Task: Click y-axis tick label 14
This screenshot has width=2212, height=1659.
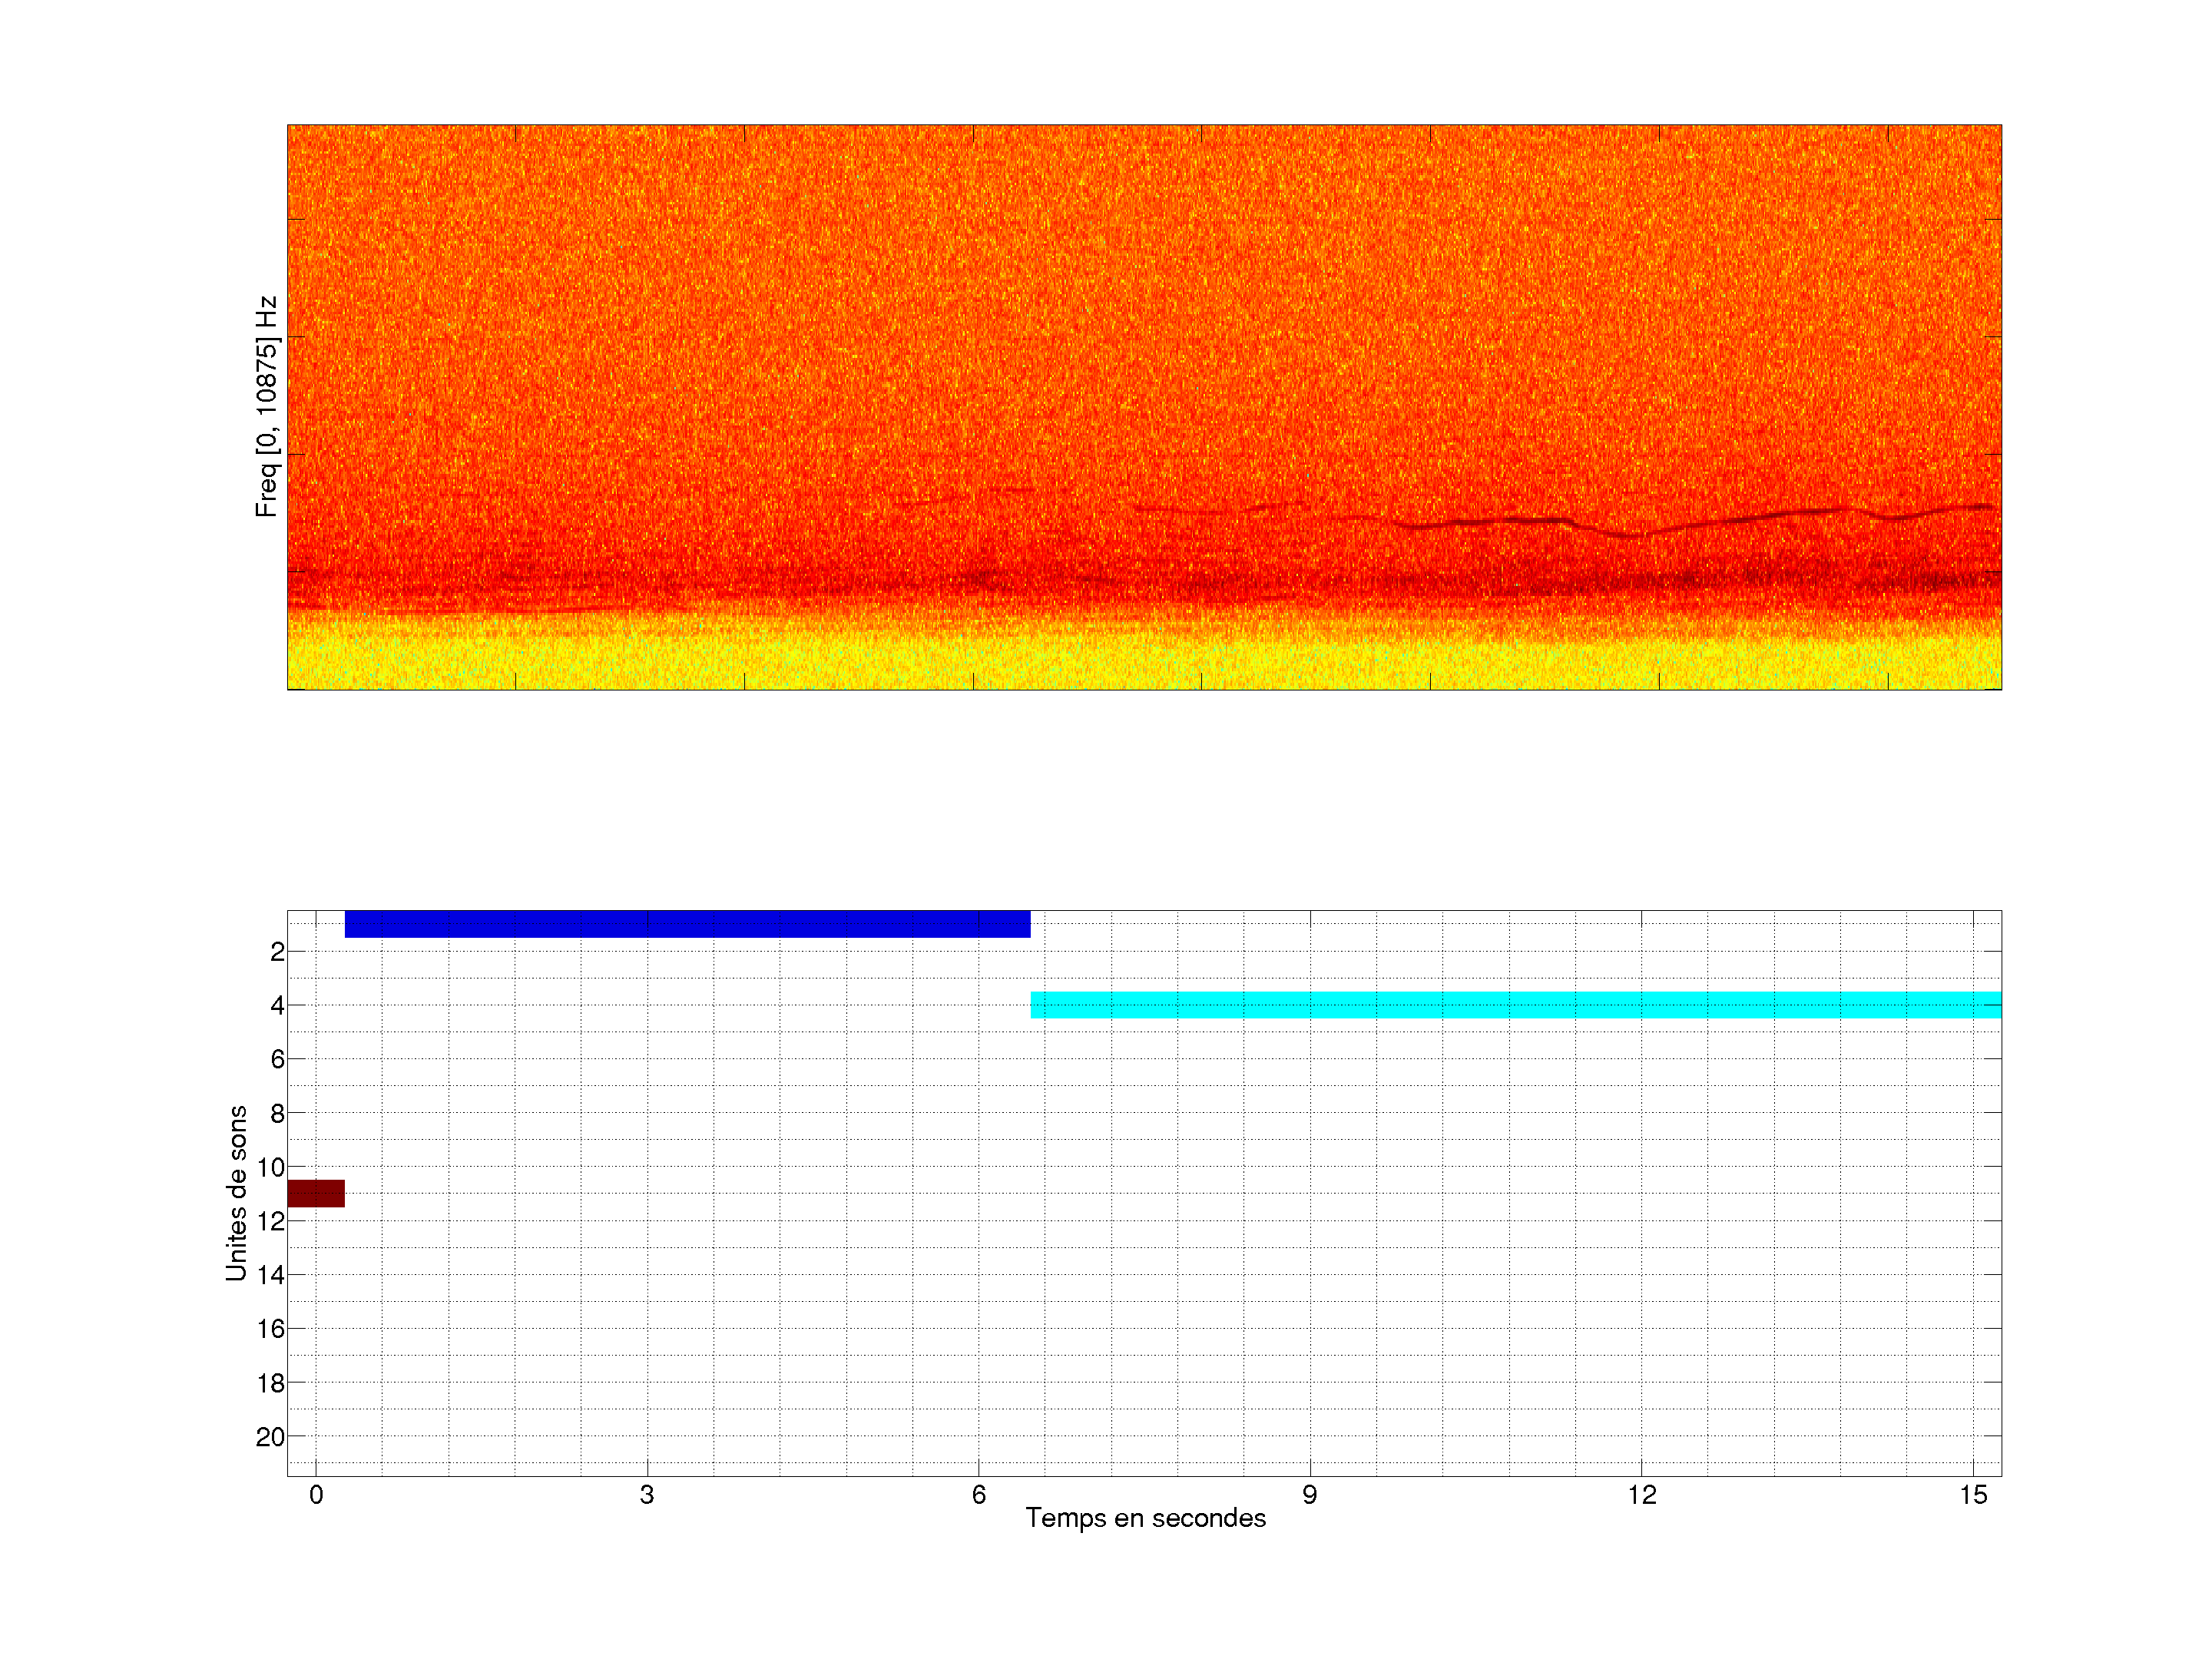Action: 271,1275
